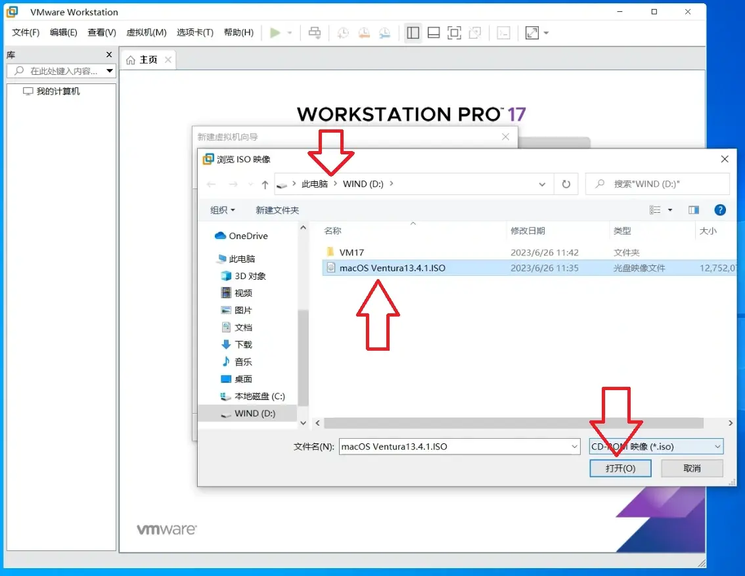Viewport: 745px width, 576px height.
Task: Open the 帮助(H) menu
Action: 238,32
